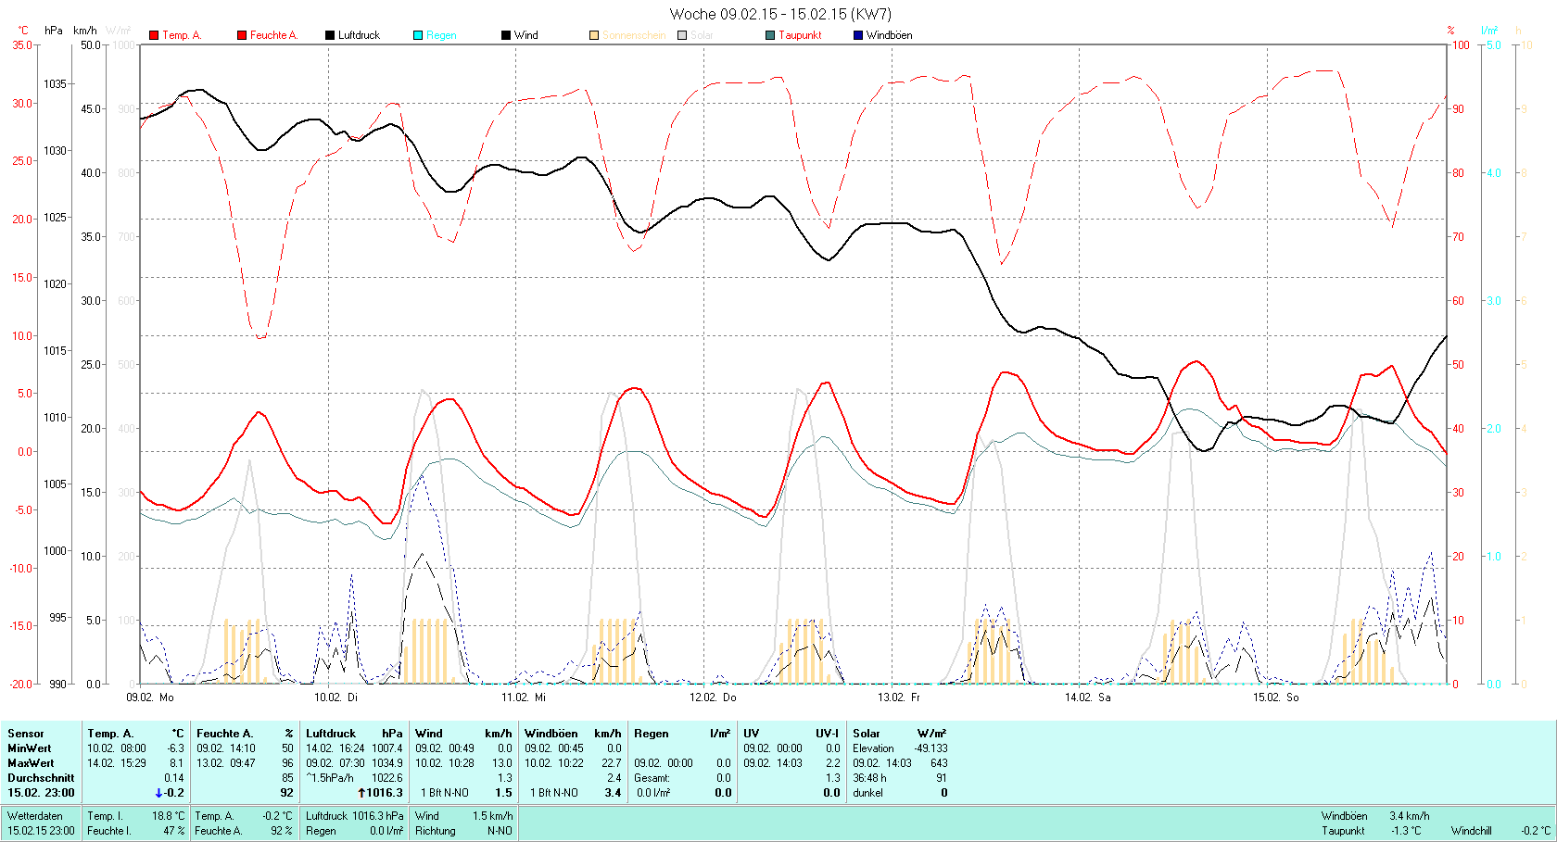Click the cyan Regen legend swatch

(x=418, y=35)
